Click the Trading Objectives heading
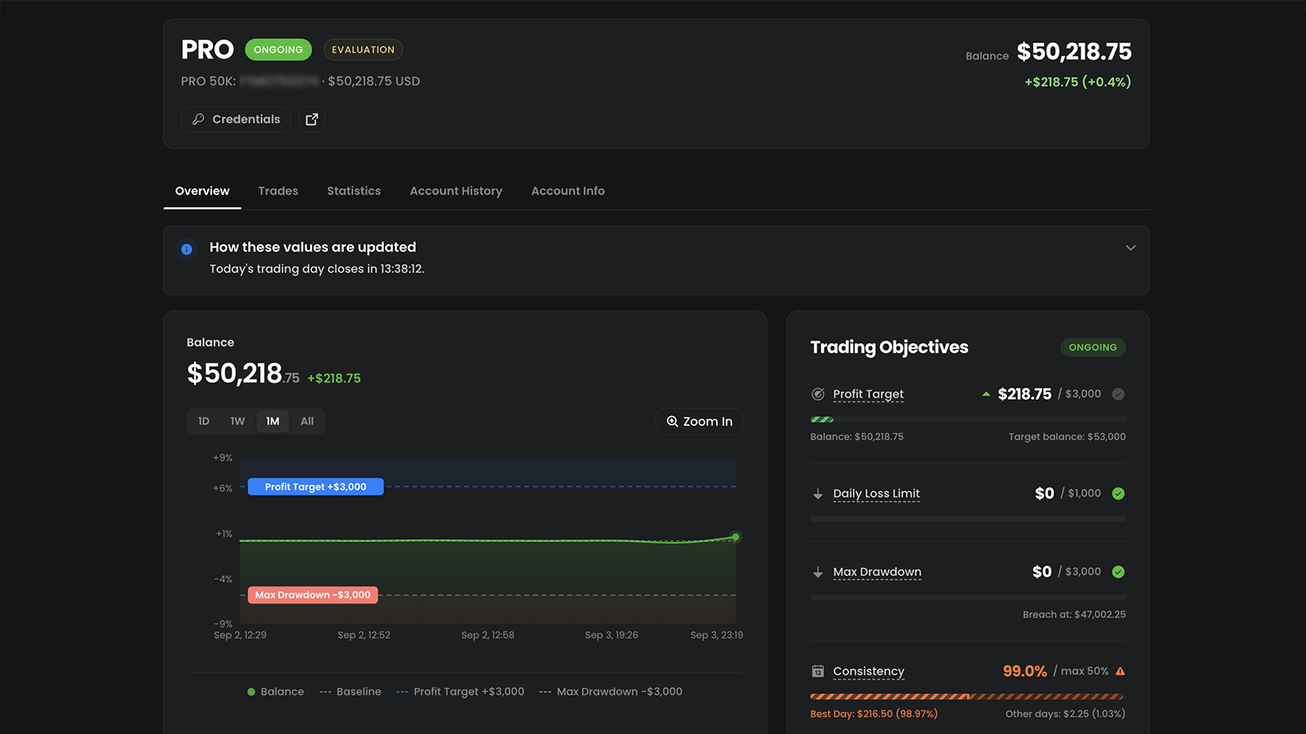Viewport: 1306px width, 734px height. click(889, 347)
